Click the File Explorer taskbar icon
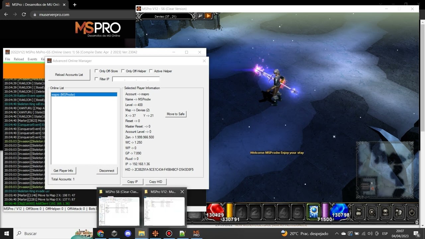The width and height of the screenshot is (425, 239). pos(141,233)
